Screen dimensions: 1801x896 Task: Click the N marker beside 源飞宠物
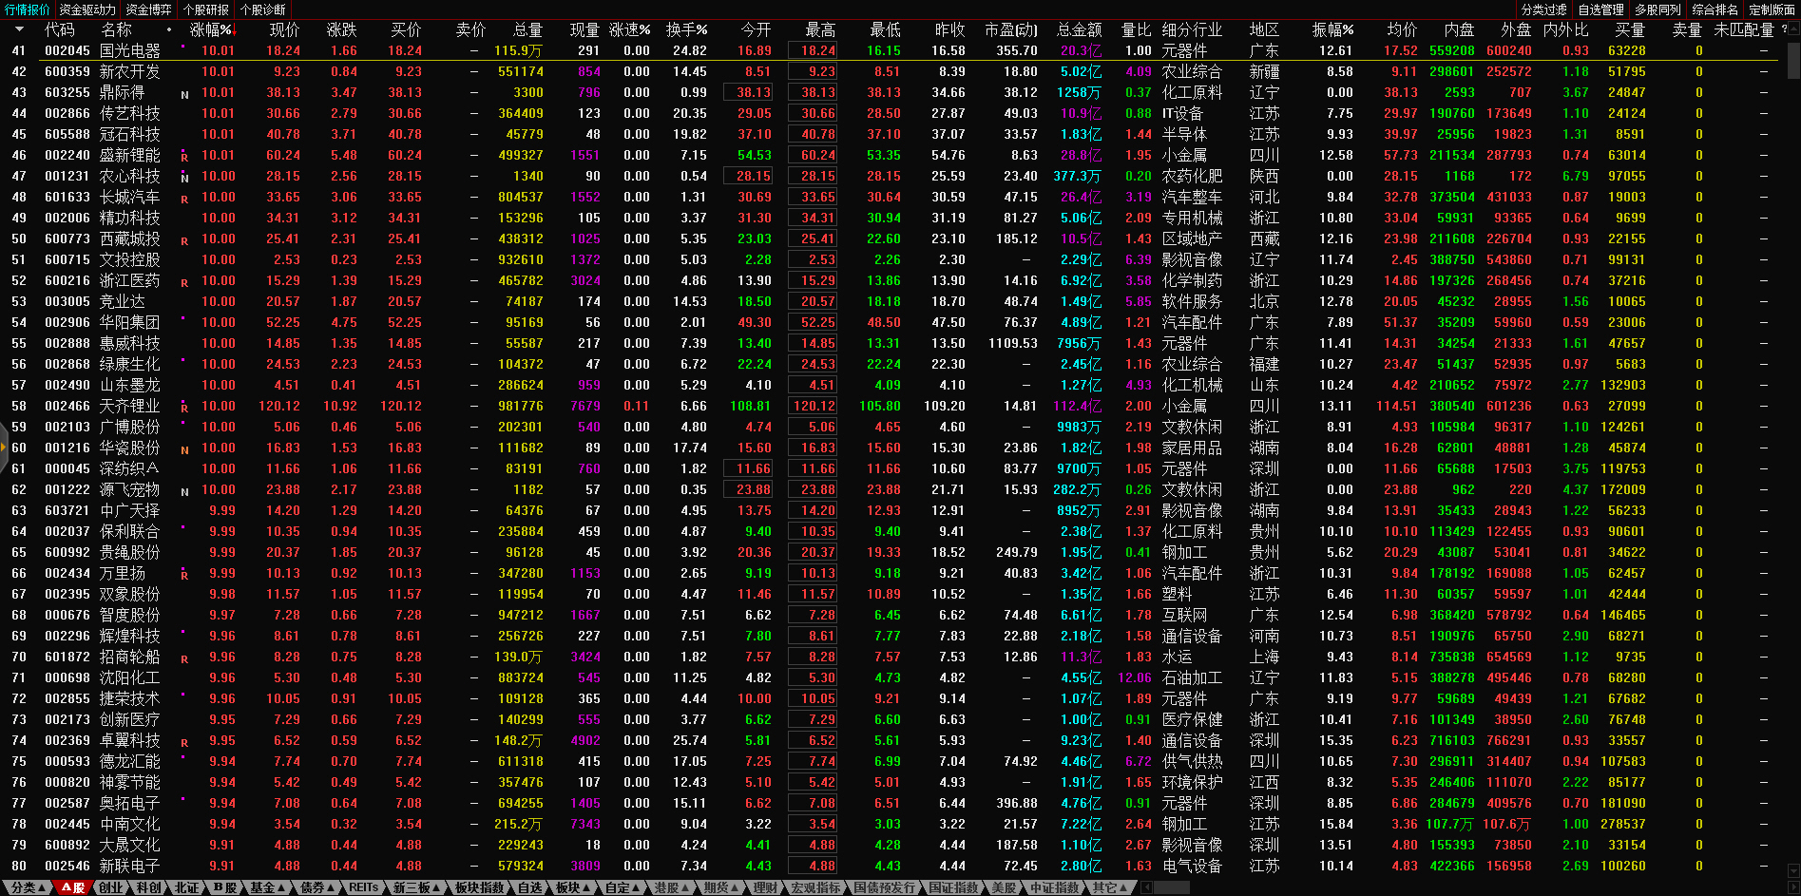click(x=184, y=491)
